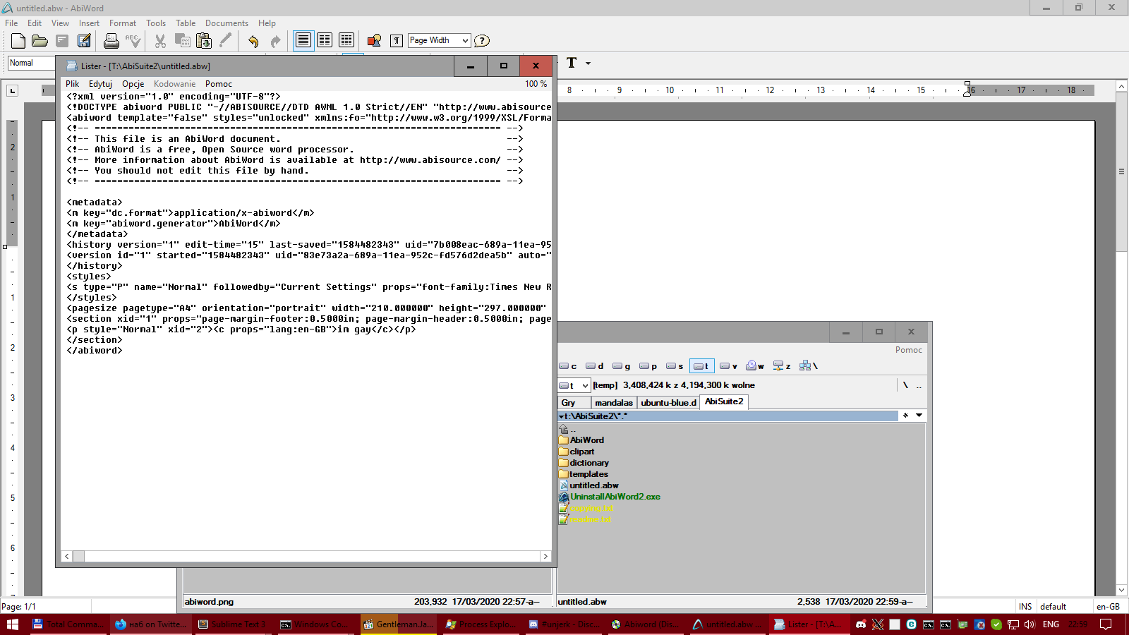Open the Opcje menu in Lister
Screen dimensions: 1129x635
[133, 84]
